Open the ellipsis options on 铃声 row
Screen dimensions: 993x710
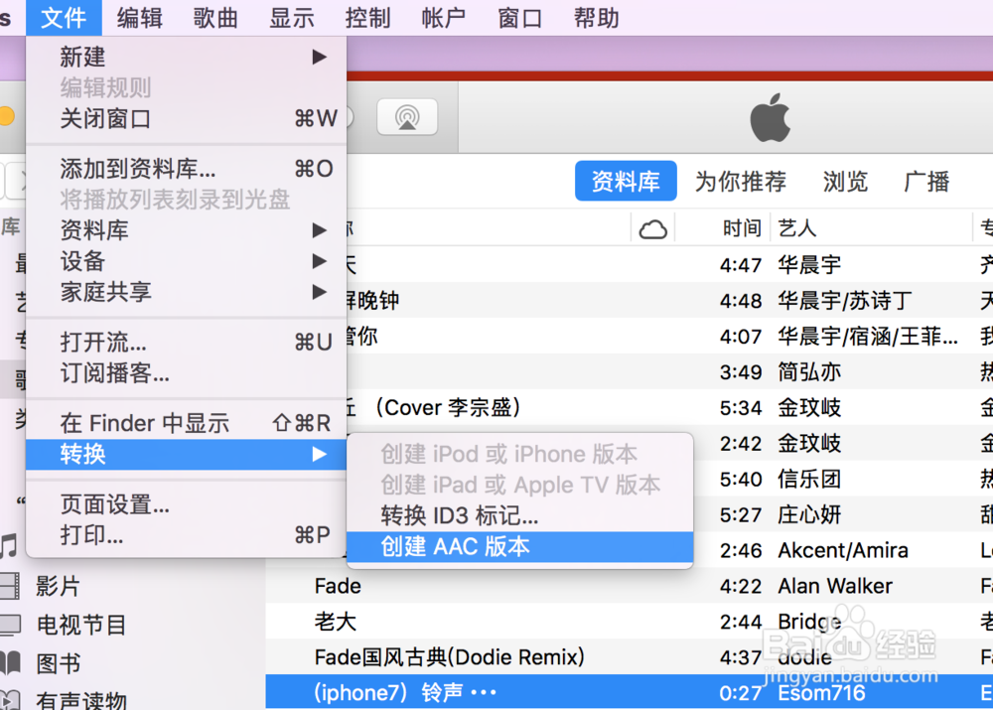484,693
